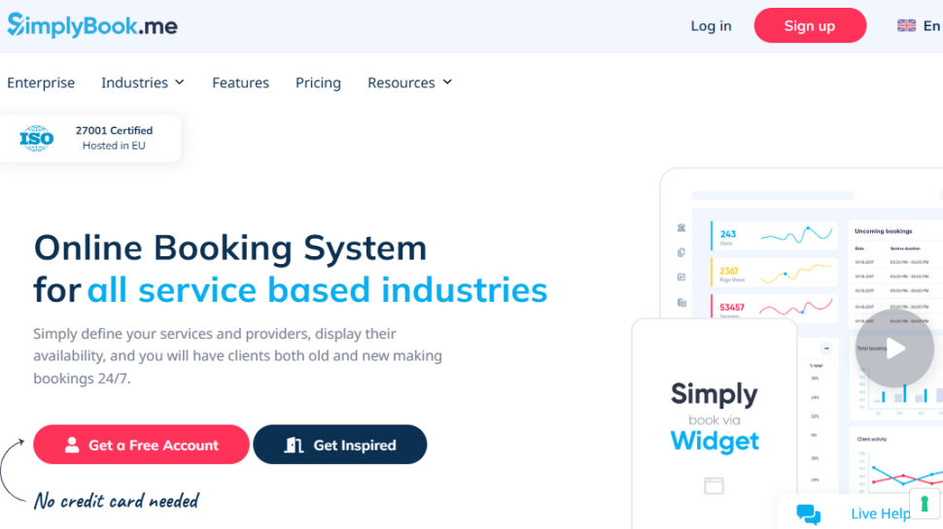This screenshot has width=943, height=529.
Task: Click the 'all service based industries' headline
Action: point(318,290)
